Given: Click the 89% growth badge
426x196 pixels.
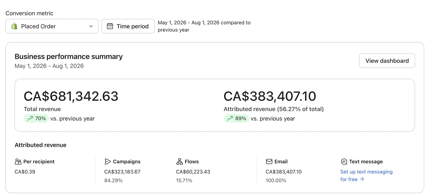Looking at the screenshot, I should click(236, 118).
